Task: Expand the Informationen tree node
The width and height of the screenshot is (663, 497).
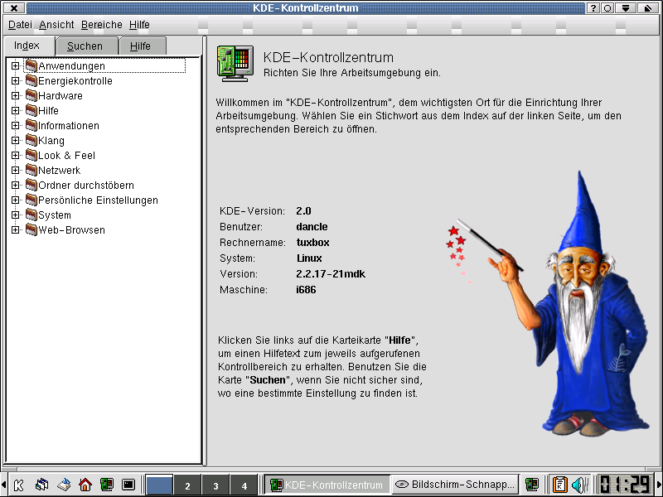Action: tap(15, 126)
